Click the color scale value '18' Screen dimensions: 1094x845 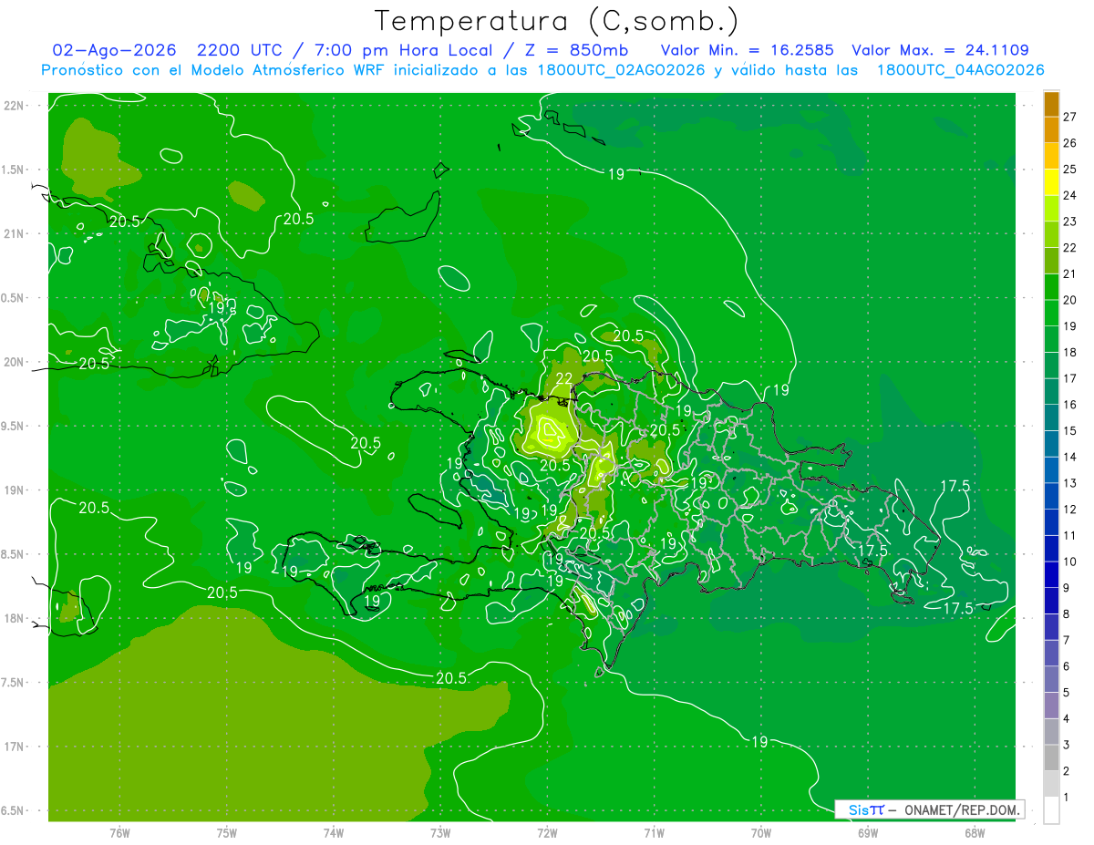(x=1069, y=353)
